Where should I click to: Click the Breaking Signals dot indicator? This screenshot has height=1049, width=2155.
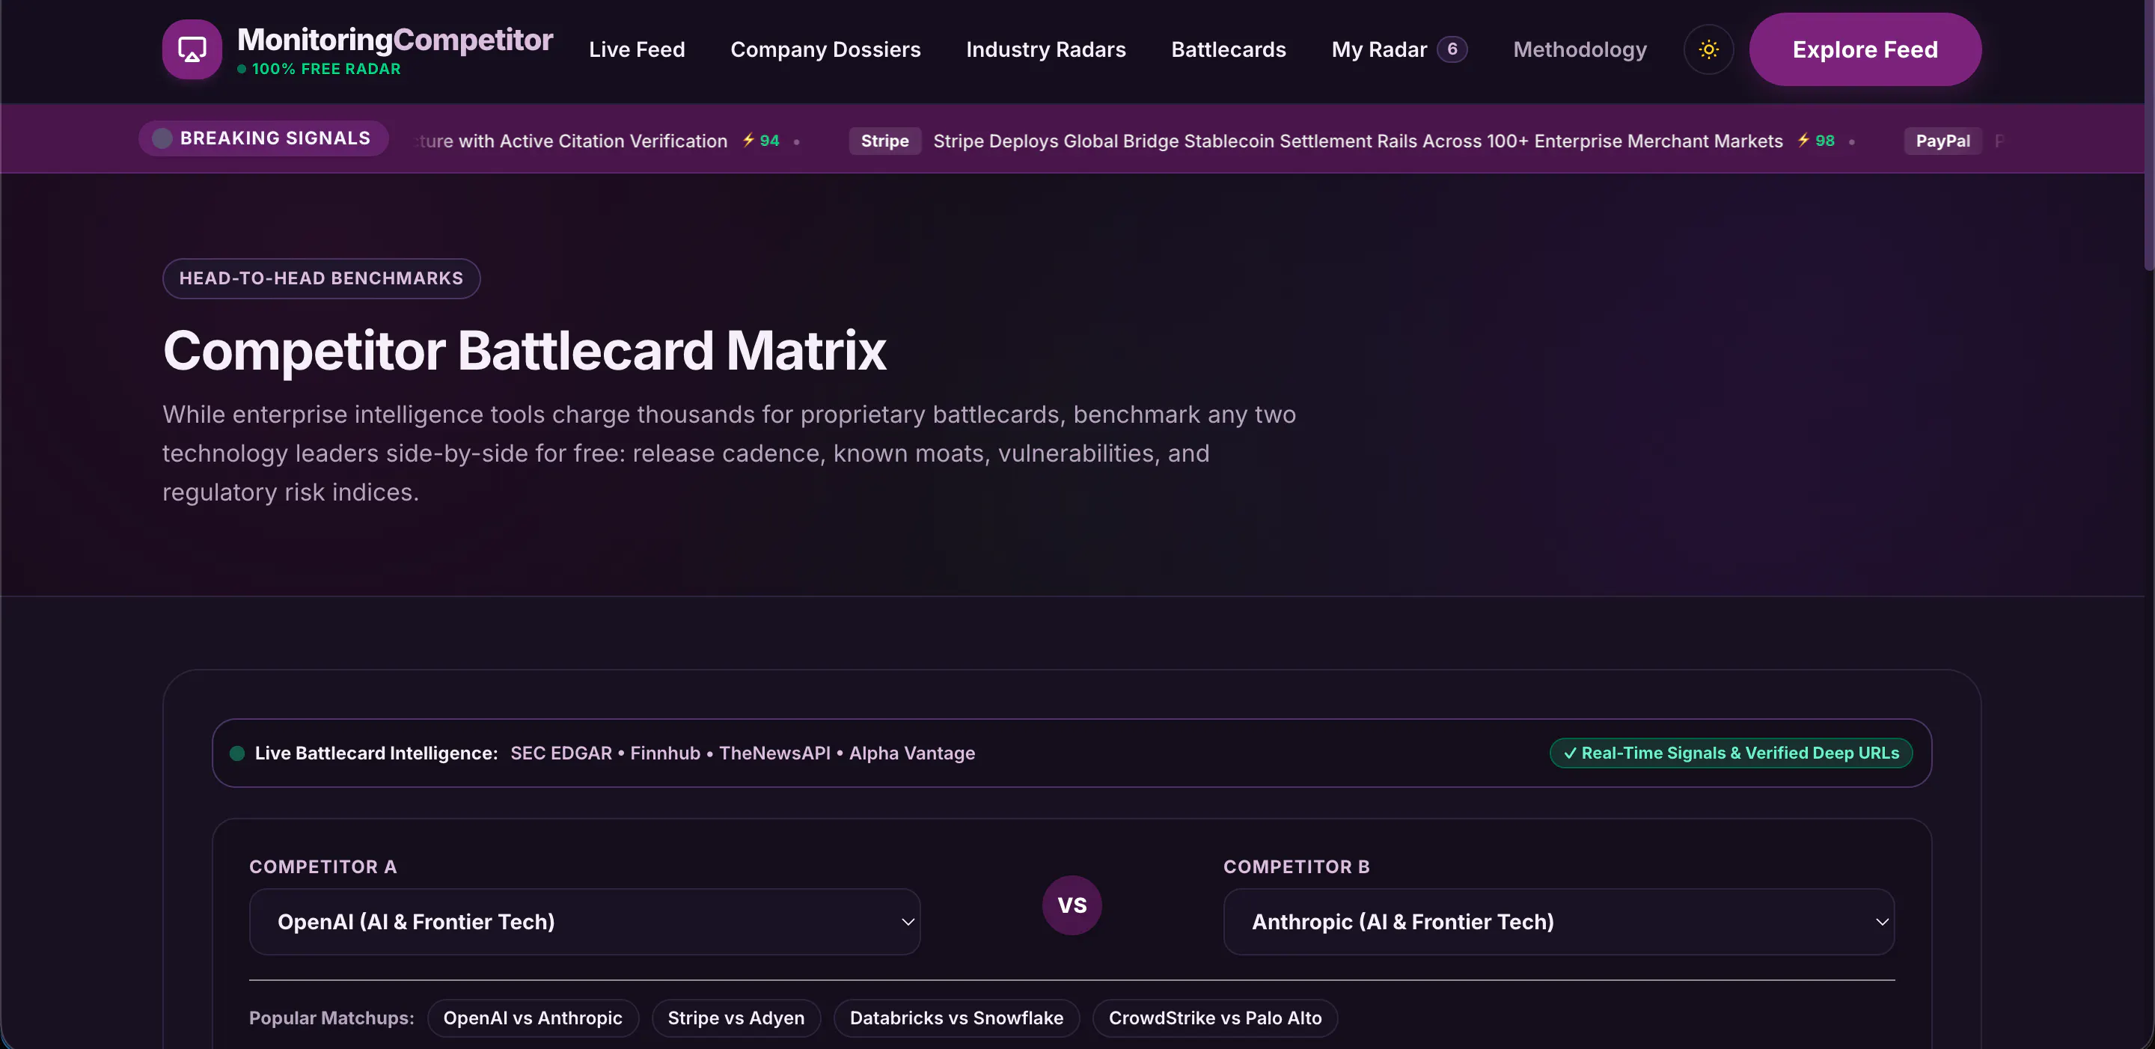click(x=162, y=138)
